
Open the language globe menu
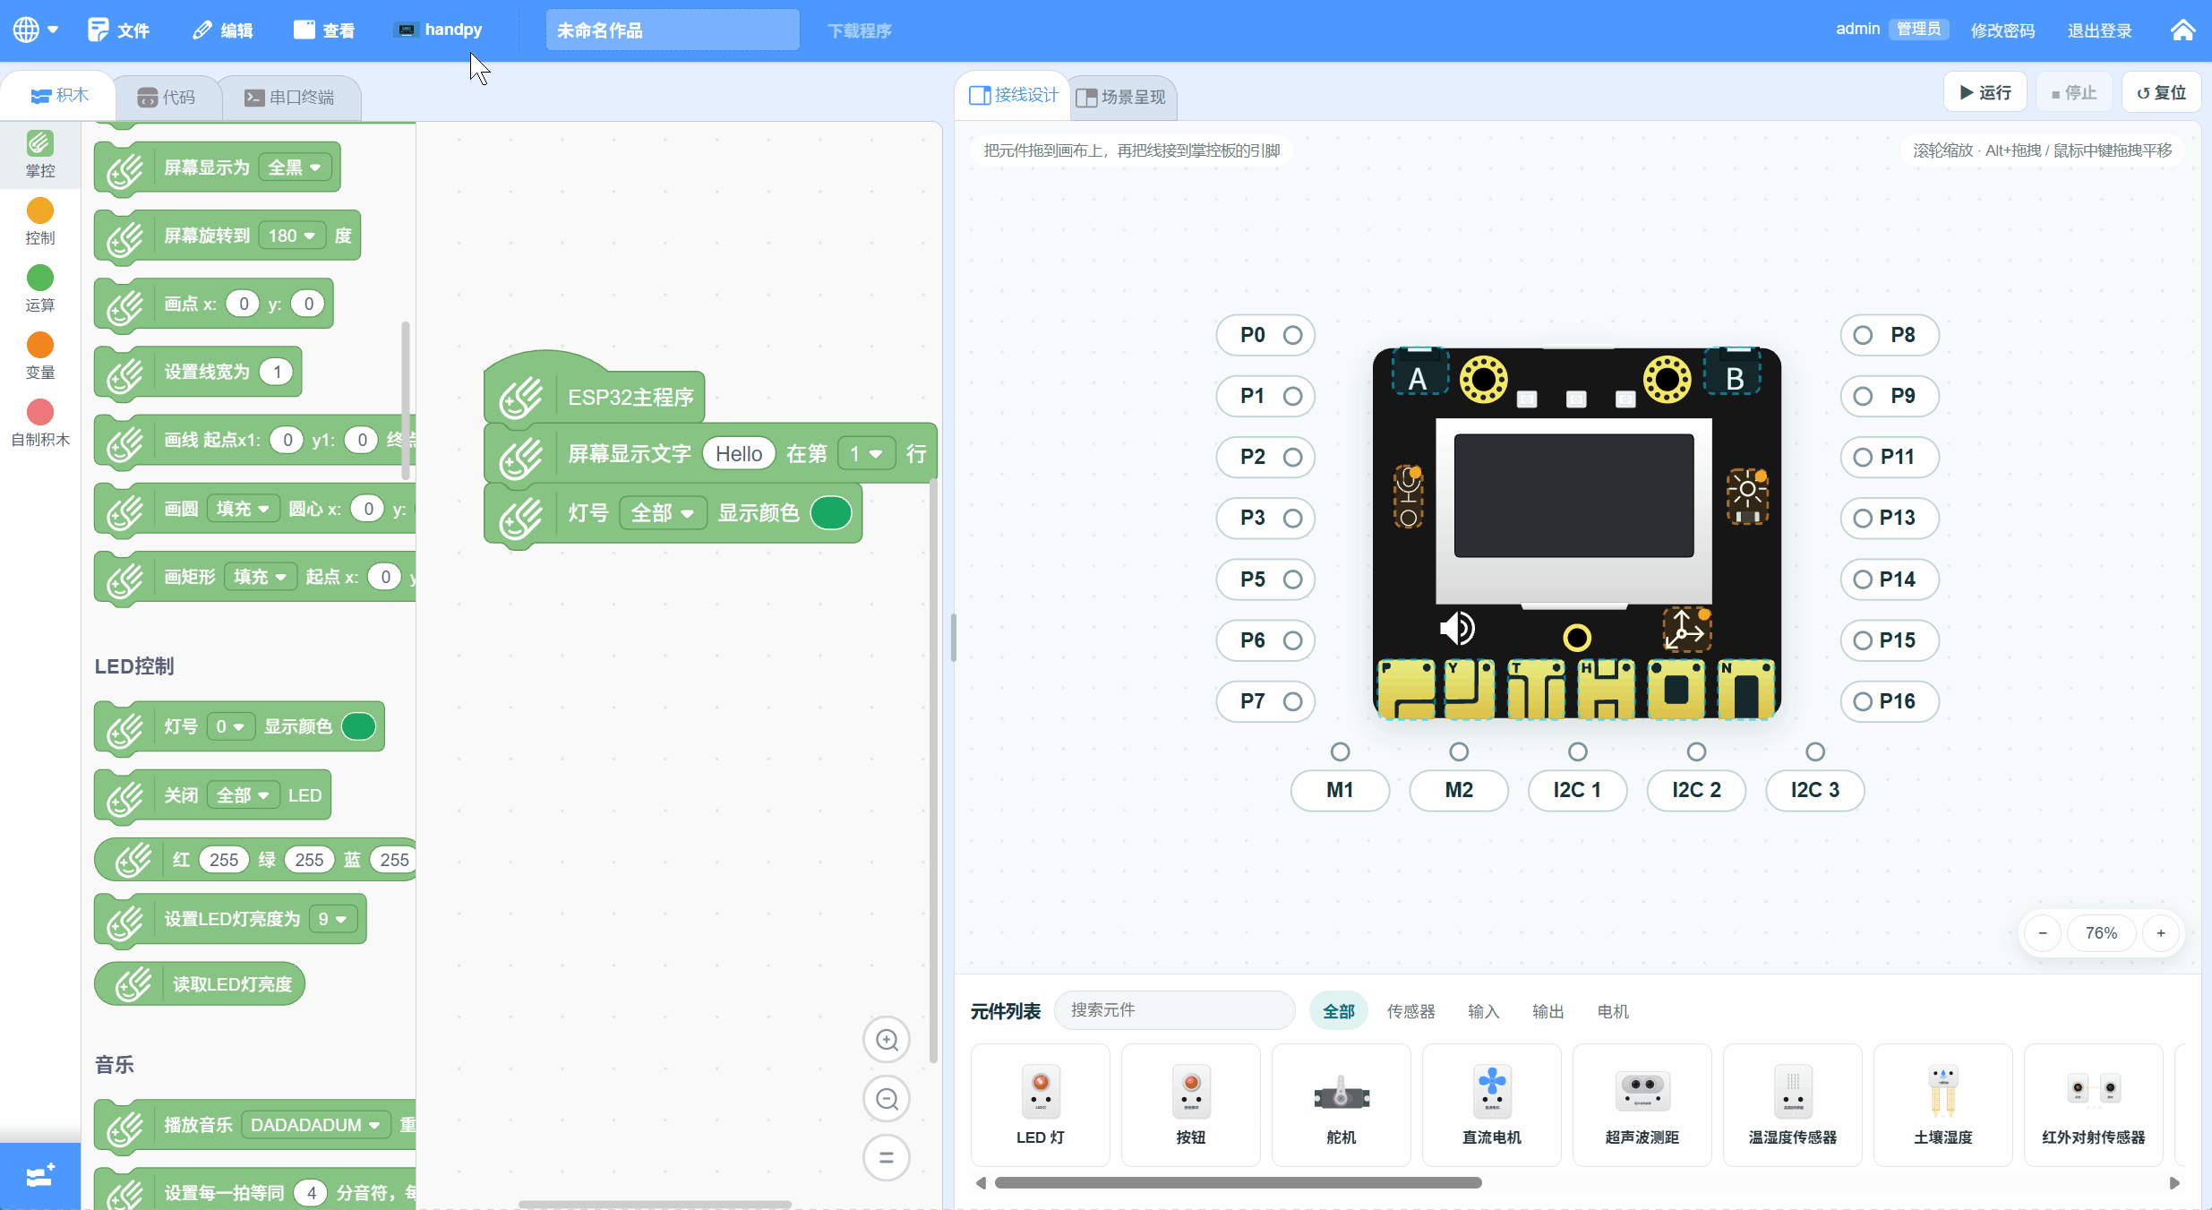pos(35,30)
